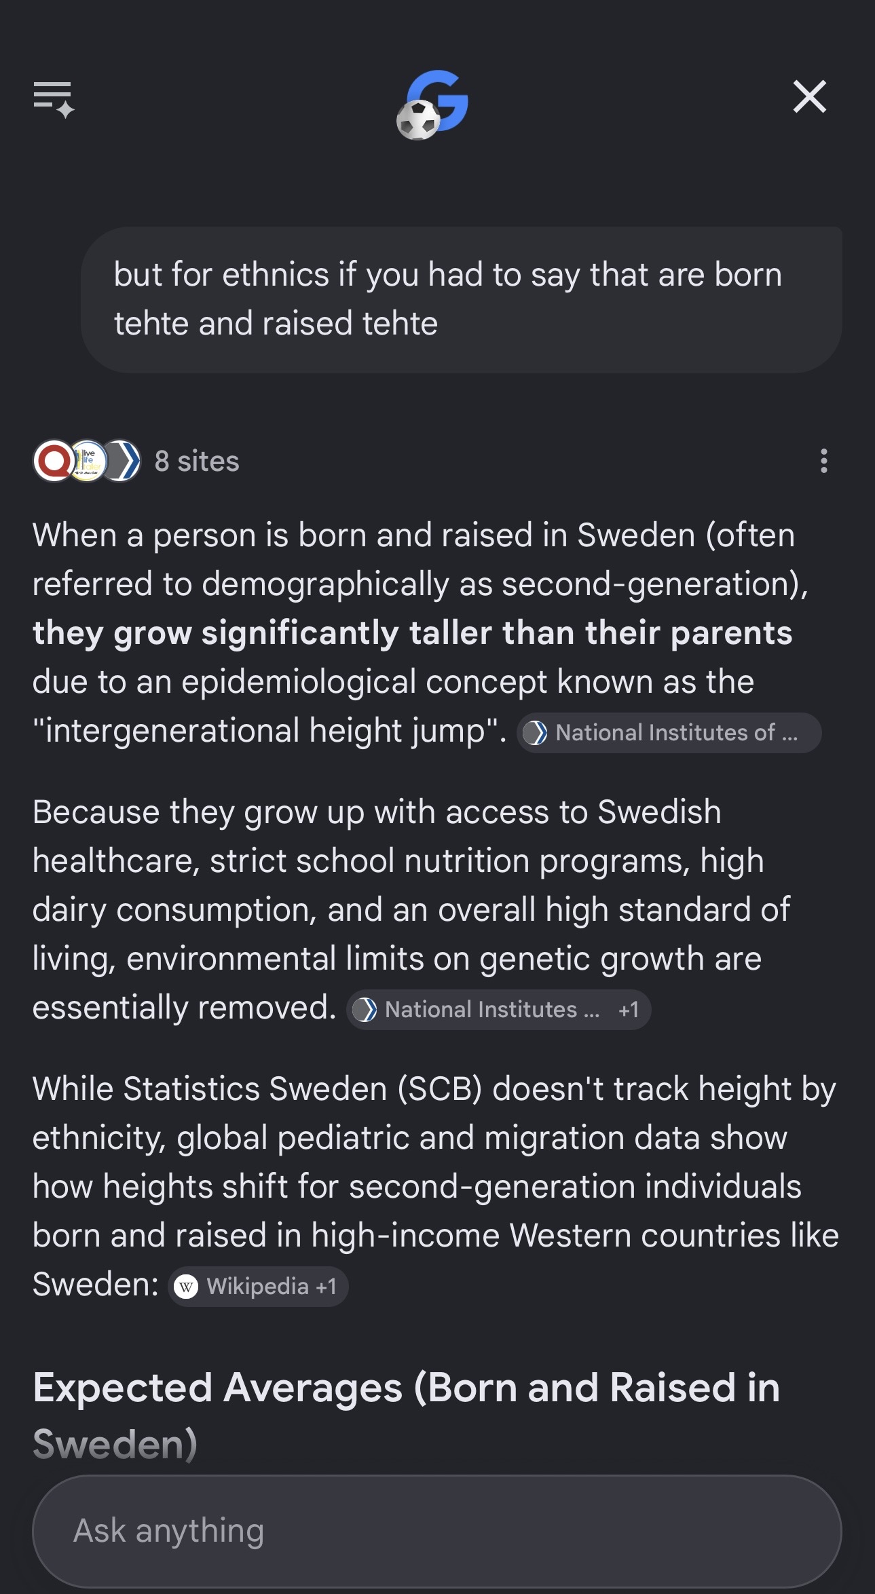Open the third source favicon with blue chevron

coord(121,461)
